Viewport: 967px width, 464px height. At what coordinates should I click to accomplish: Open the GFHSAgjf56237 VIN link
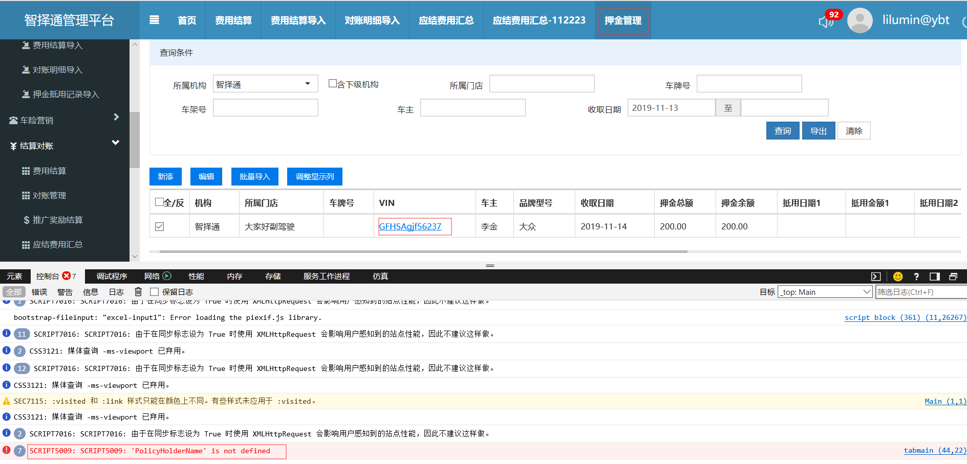click(x=410, y=226)
